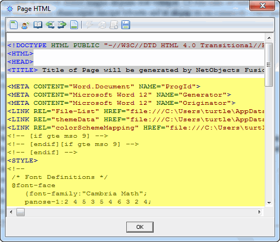Image resolution: width=280 pixels, height=242 pixels.
Task: Click the horizontal scrollbar right arrow
Action: [260, 212]
